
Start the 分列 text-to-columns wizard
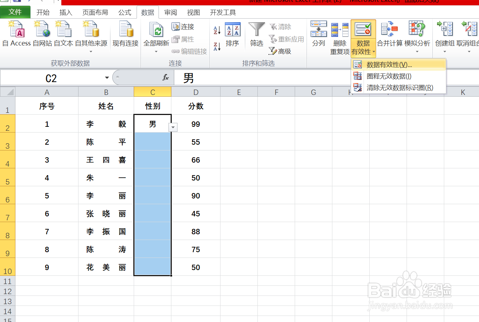coord(318,36)
